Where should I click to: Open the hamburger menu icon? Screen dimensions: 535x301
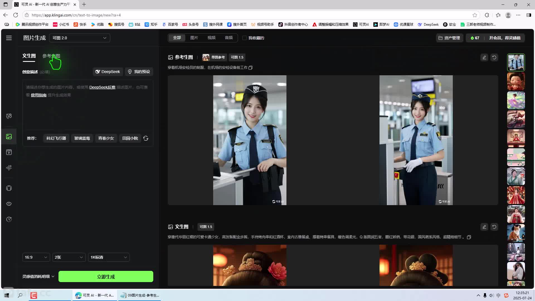9,38
